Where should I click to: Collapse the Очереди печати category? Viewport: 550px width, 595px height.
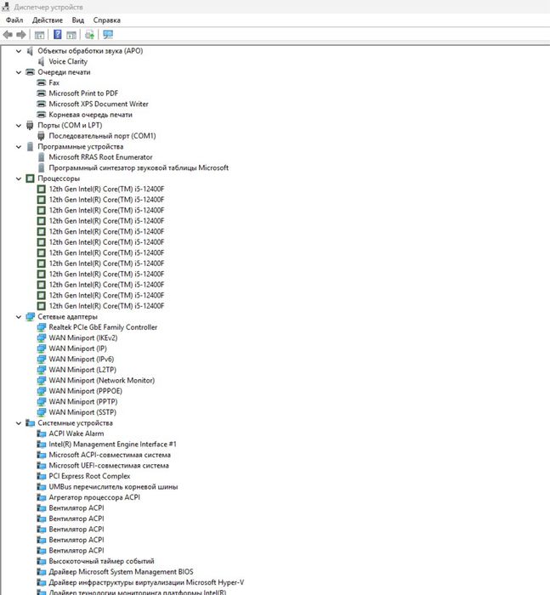click(19, 72)
